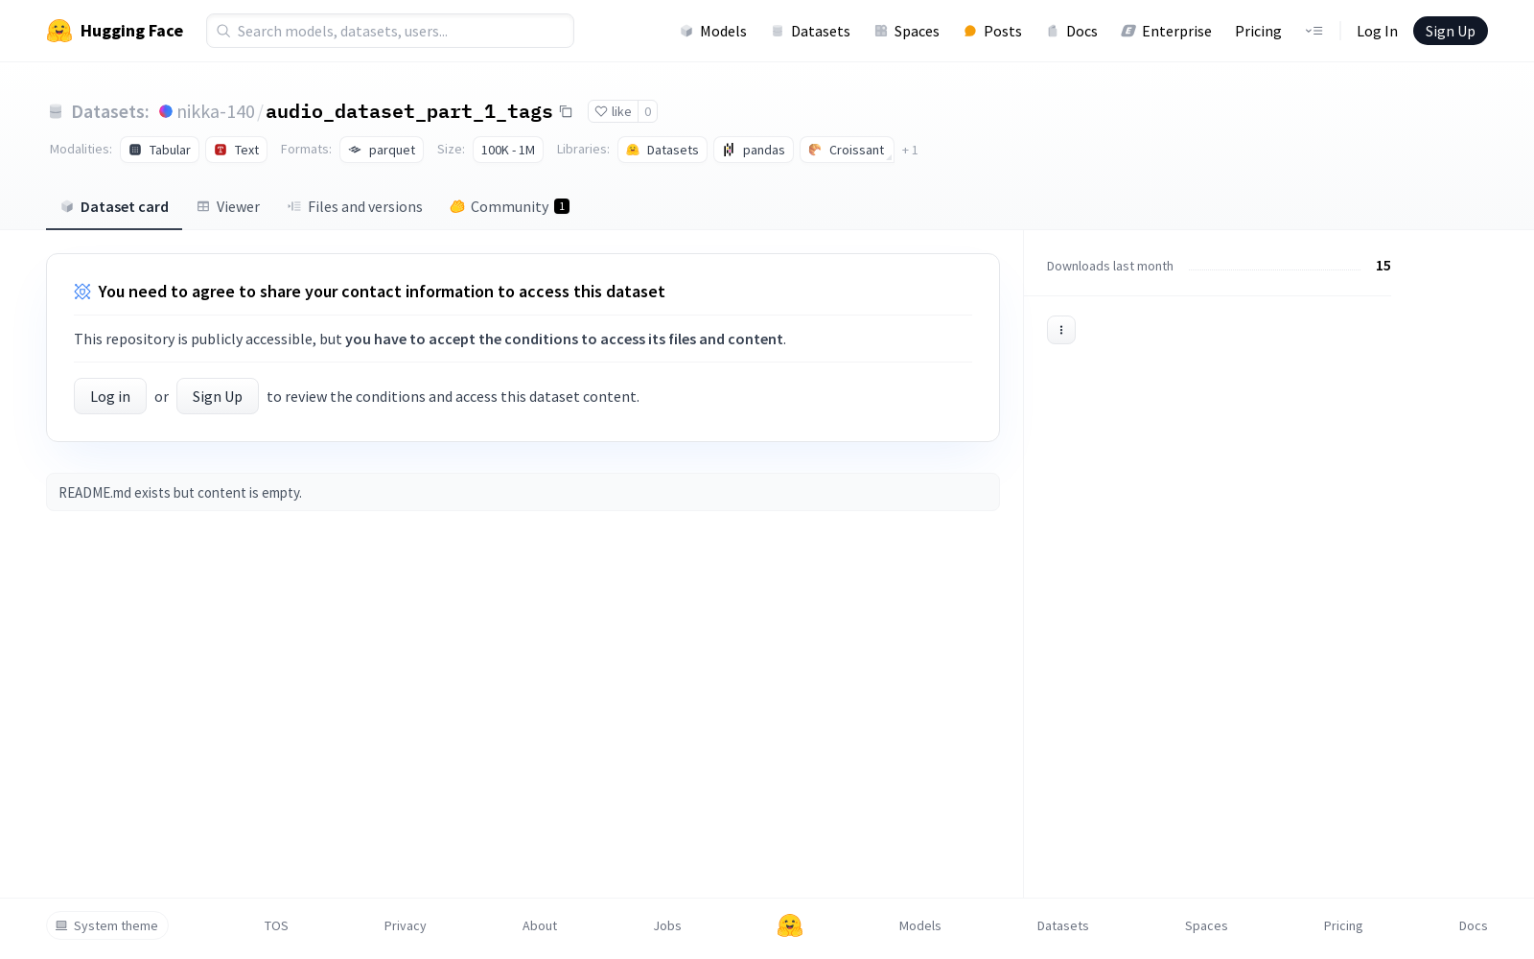Open the Spaces footer link
1534x959 pixels.
pos(1206,925)
